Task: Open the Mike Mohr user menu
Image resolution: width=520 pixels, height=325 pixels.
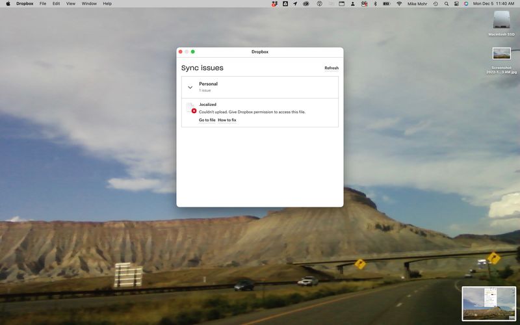Action: point(417,4)
